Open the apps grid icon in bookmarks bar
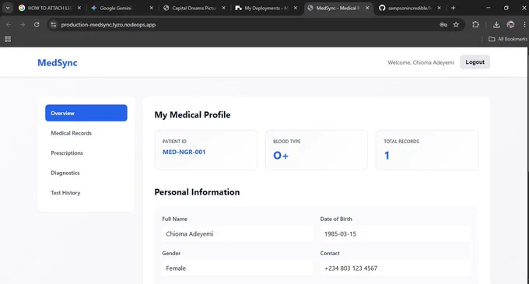 [8, 39]
